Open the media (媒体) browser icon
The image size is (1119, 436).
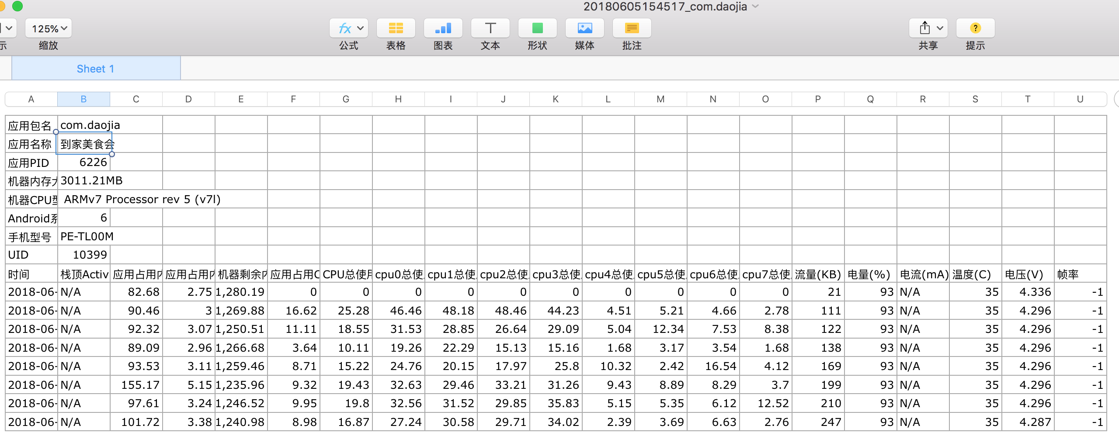pos(584,28)
